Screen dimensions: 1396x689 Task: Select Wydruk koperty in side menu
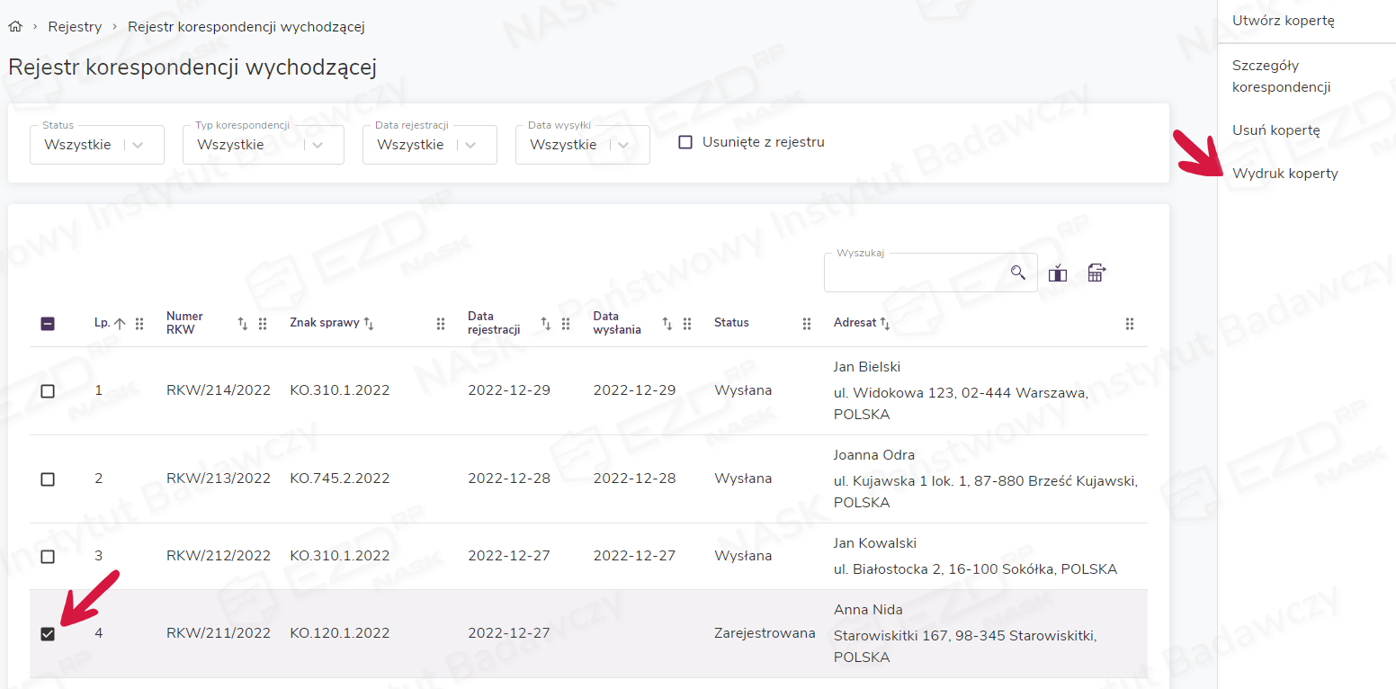click(x=1284, y=174)
